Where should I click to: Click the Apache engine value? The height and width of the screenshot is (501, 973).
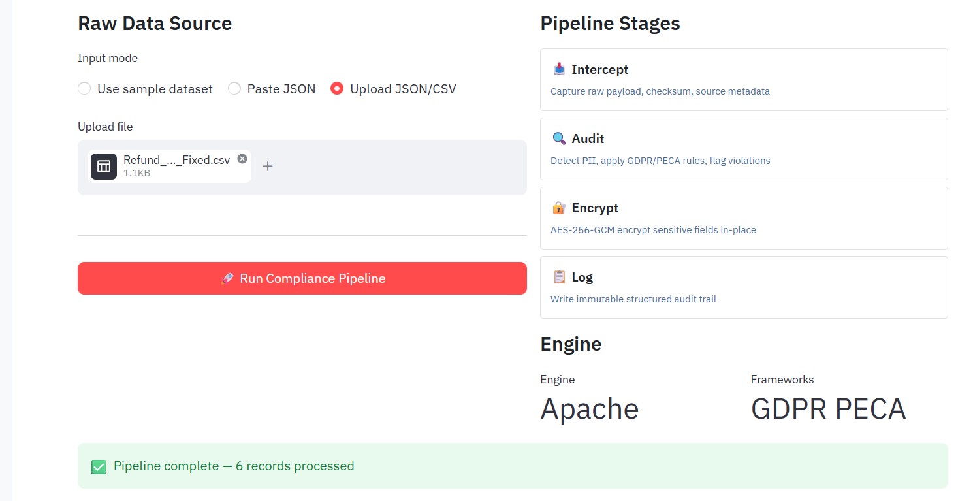pos(590,409)
